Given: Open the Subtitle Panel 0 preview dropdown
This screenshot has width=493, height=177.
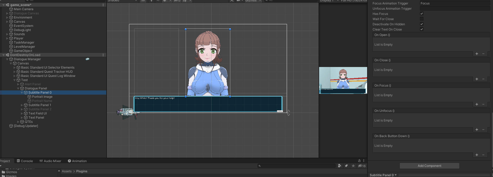Looking at the screenshot, I should pos(383,175).
